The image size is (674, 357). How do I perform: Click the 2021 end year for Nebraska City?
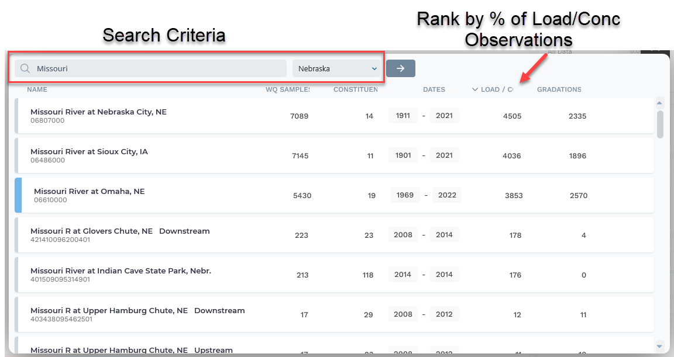click(444, 116)
